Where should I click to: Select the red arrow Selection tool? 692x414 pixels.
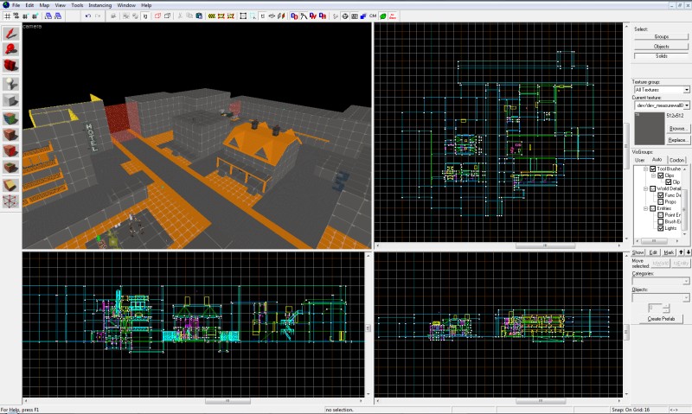point(10,34)
